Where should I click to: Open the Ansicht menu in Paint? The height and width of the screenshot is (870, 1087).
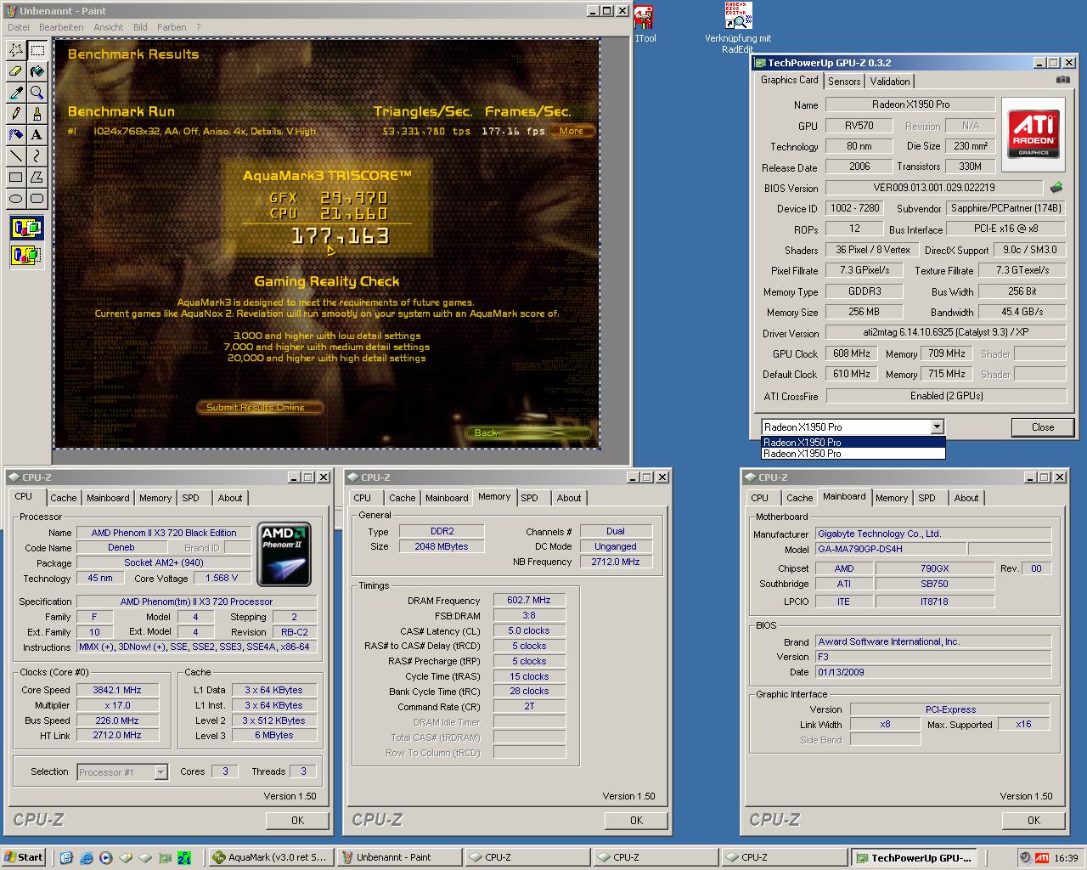109,27
